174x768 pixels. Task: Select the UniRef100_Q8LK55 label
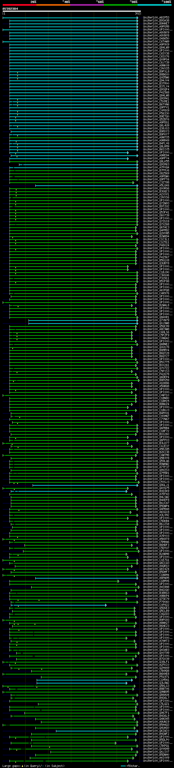156,161
